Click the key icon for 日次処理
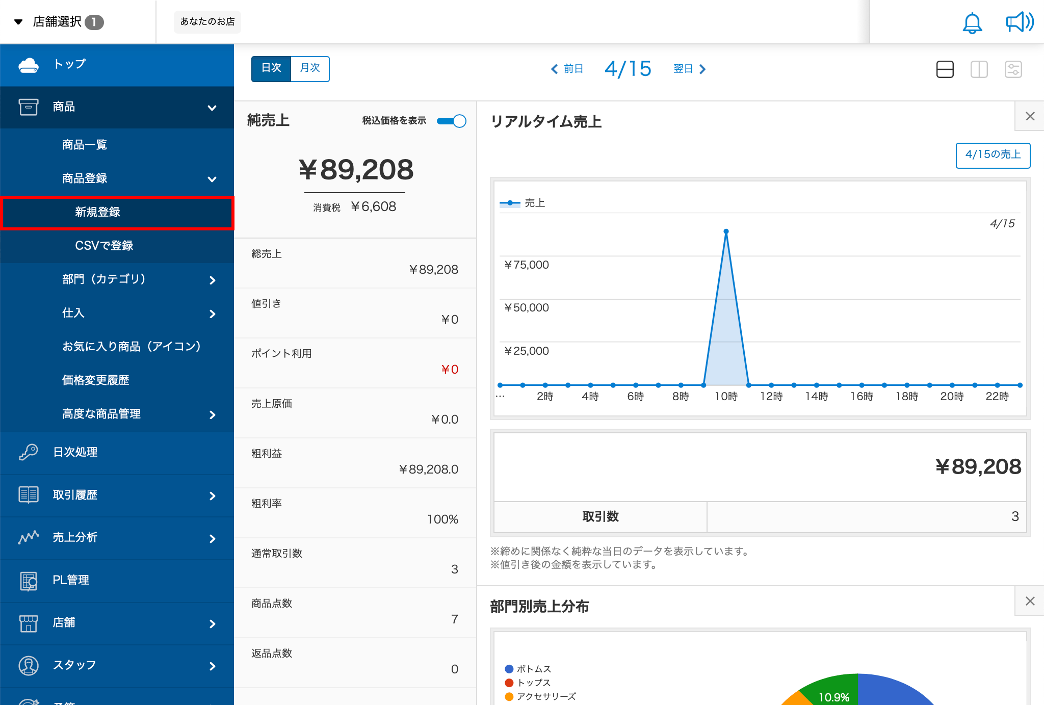1044x705 pixels. 29,452
